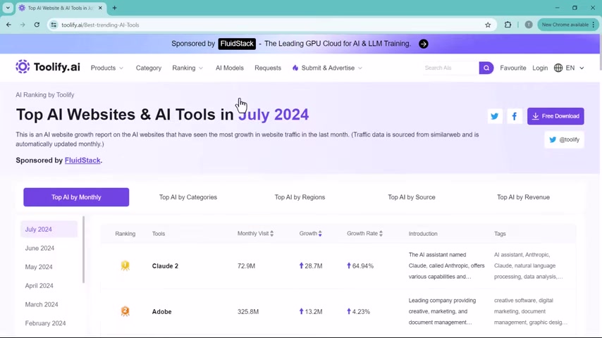Switch to Top AI by Categories tab
Image resolution: width=602 pixels, height=338 pixels.
188,197
